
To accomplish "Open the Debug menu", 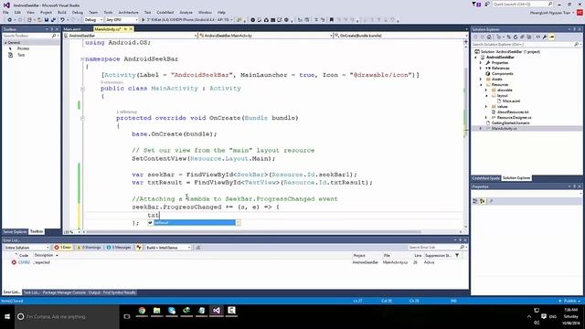I will tap(78, 12).
